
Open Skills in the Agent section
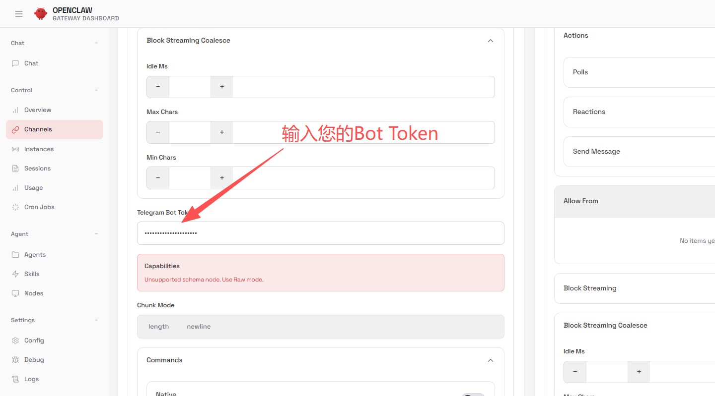pos(32,274)
